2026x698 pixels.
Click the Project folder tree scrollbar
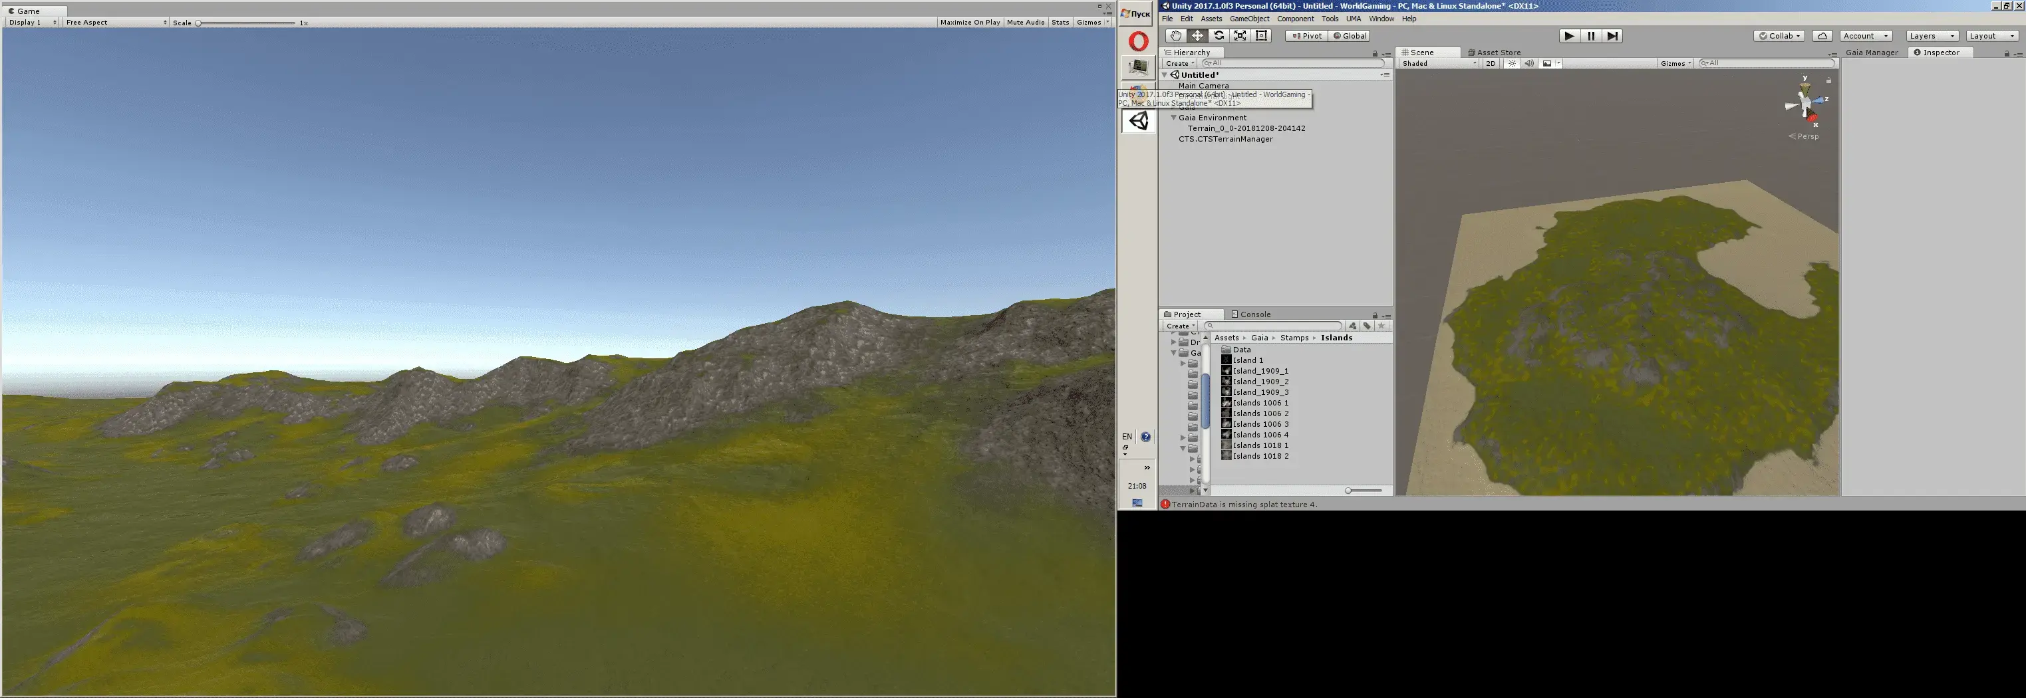coord(1205,401)
